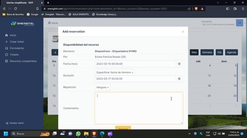Click the calendar scrollbar
The height and width of the screenshot is (138, 247).
pyautogui.click(x=237, y=83)
